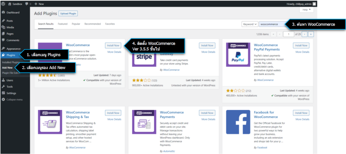Open the Sandbox site home link
This screenshot has width=346, height=154.
(16, 4)
